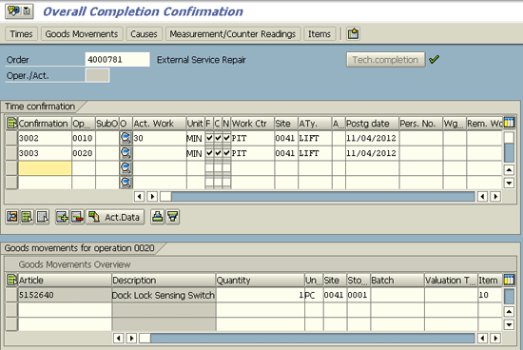Click the Quantity column header
The height and width of the screenshot is (350, 523).
pos(261,280)
